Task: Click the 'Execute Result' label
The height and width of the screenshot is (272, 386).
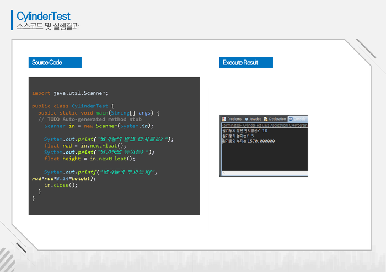Action: pos(246,62)
